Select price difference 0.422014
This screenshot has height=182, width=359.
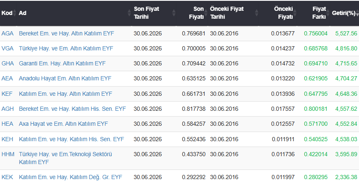click(316, 154)
